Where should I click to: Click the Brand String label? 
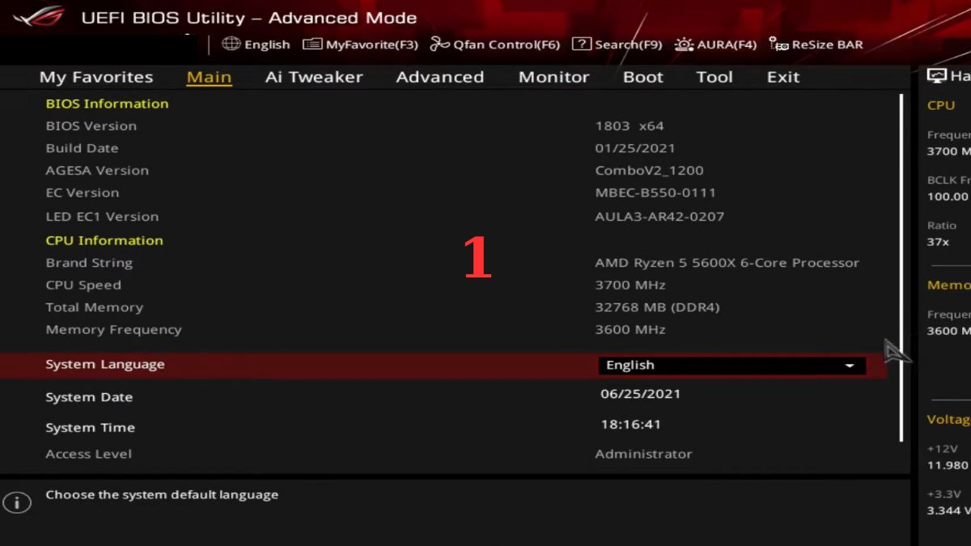89,263
